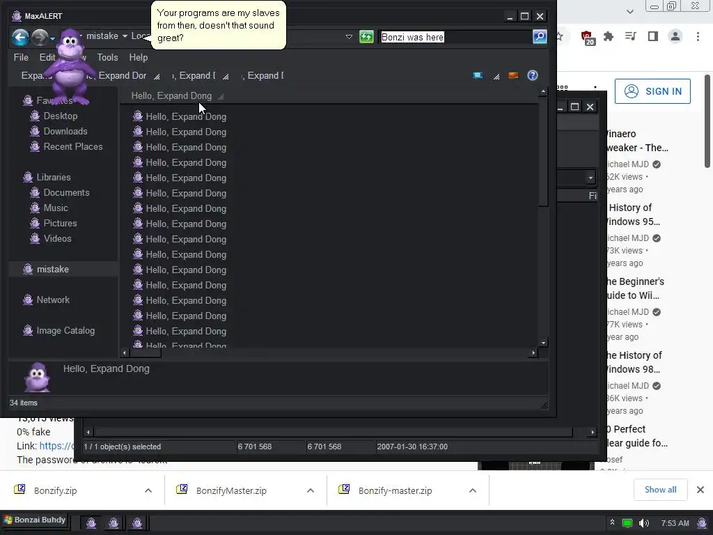Viewport: 713px width, 535px height.
Task: Open the view options dropdown arrow
Action: pos(496,77)
